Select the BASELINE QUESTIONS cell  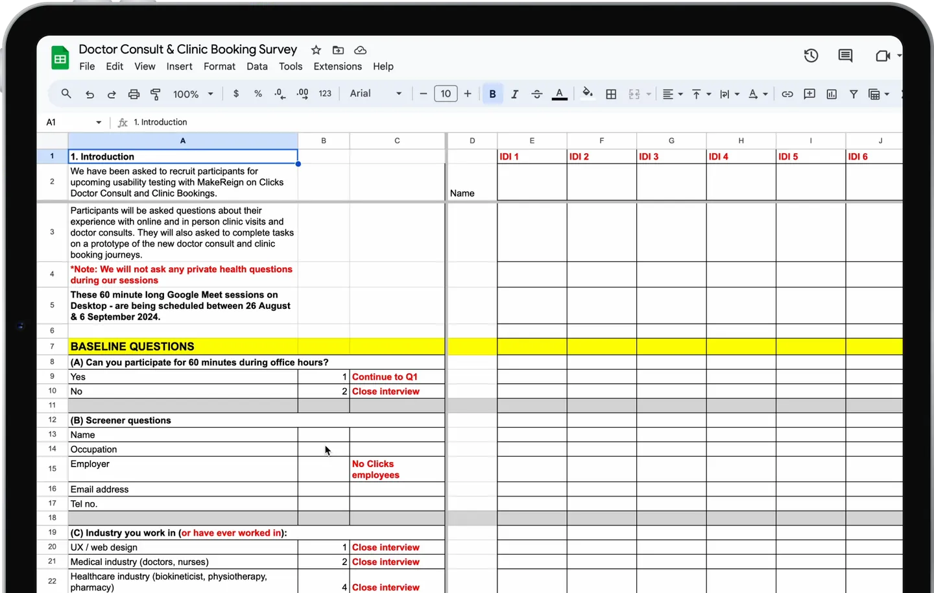(183, 346)
